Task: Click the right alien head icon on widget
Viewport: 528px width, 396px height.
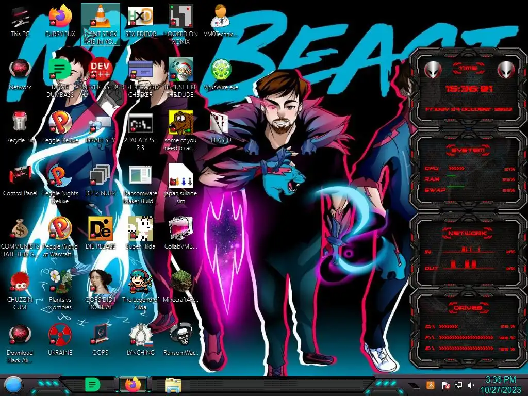Action: pyautogui.click(x=506, y=70)
